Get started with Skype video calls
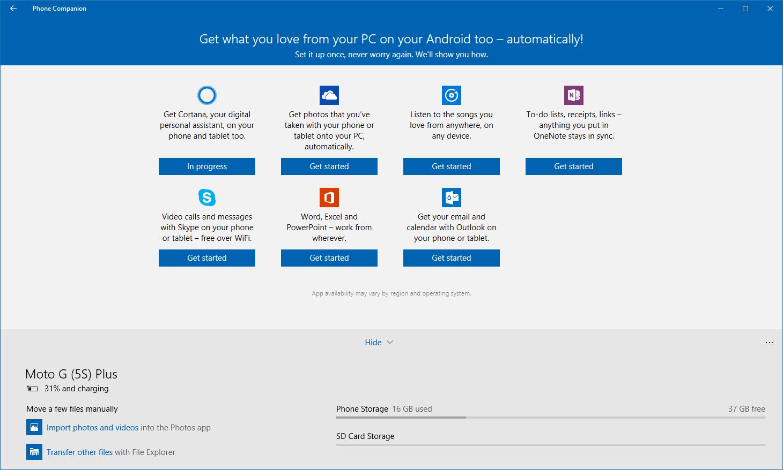Image resolution: width=783 pixels, height=470 pixels. 207,258
